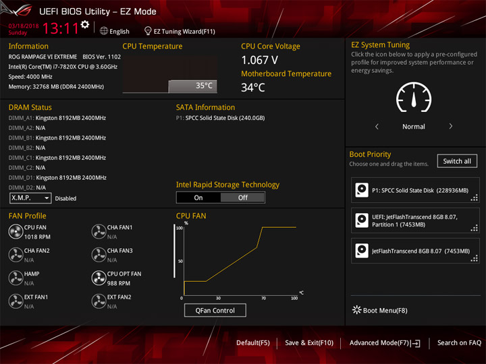
Task: Click the P1 SPCC Solid State Disk drive icon
Action: [x=362, y=190]
